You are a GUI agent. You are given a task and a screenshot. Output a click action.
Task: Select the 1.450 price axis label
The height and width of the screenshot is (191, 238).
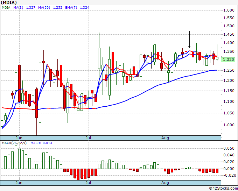pyautogui.click(x=229, y=34)
